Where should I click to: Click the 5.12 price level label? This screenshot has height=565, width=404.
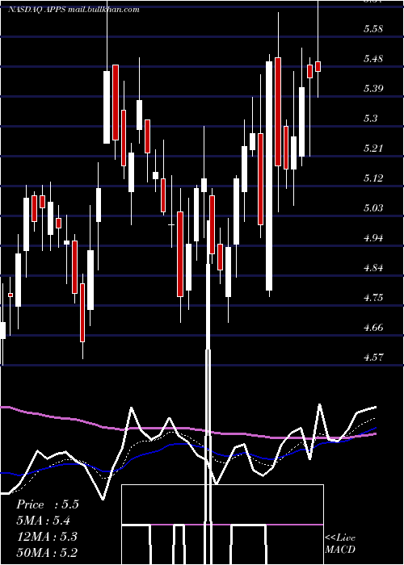(x=373, y=178)
